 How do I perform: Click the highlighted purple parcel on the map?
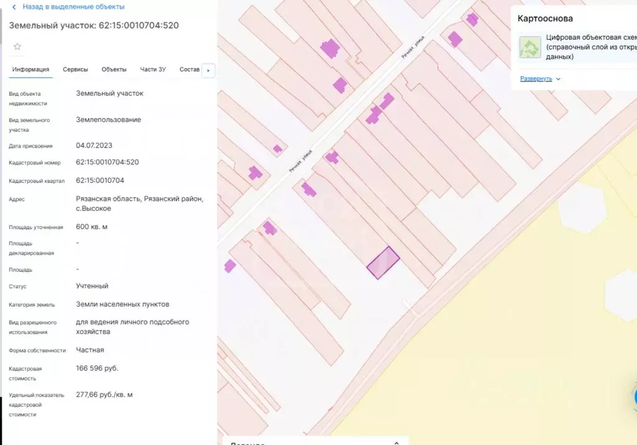pyautogui.click(x=383, y=263)
